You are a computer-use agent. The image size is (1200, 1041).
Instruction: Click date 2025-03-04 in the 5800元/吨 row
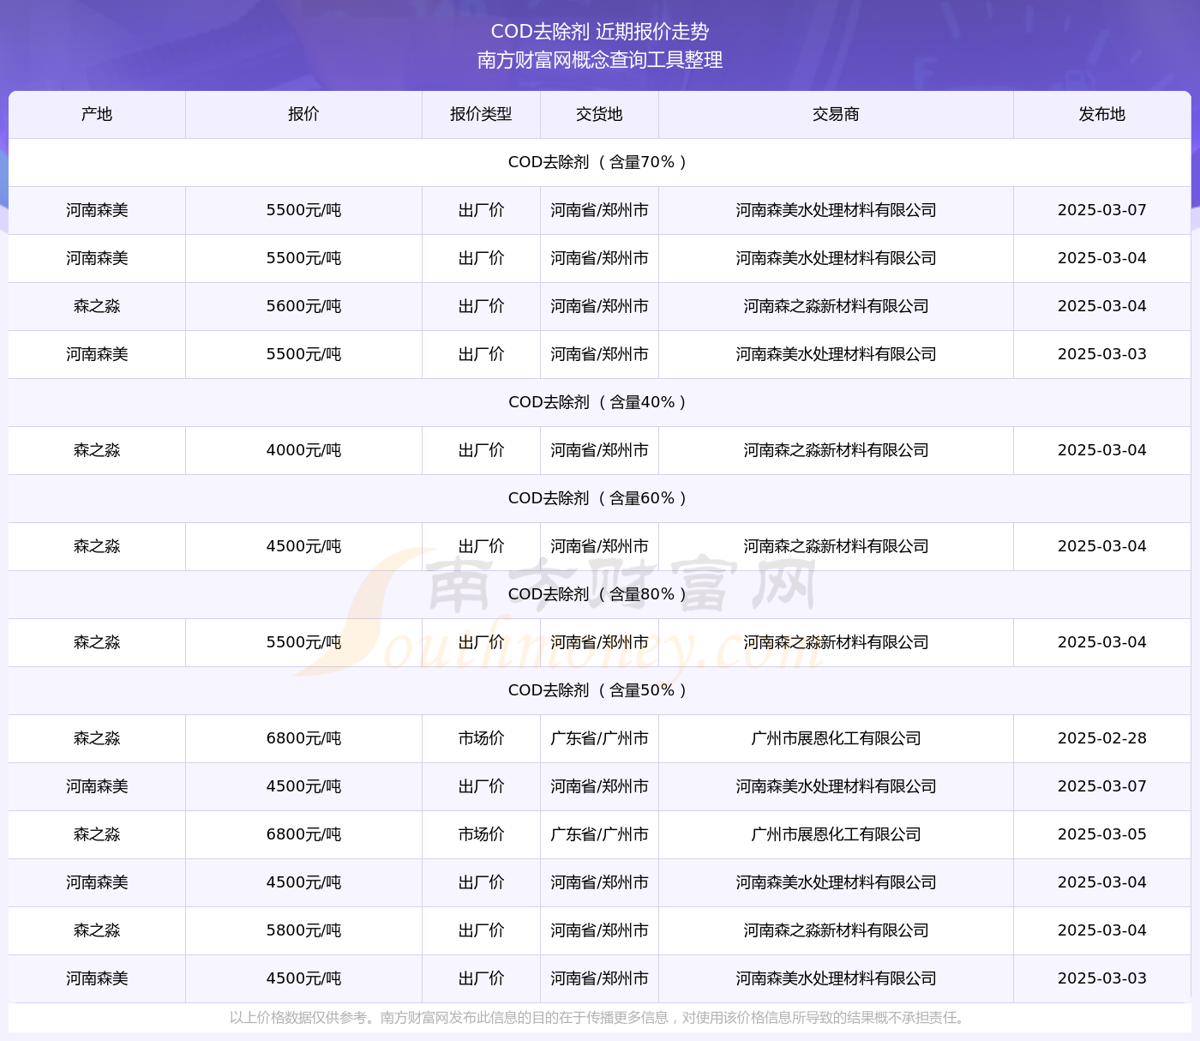(x=1102, y=930)
